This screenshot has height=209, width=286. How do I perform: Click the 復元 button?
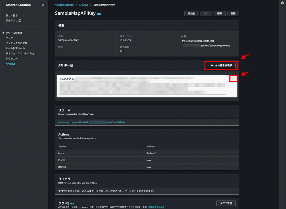tap(206, 13)
